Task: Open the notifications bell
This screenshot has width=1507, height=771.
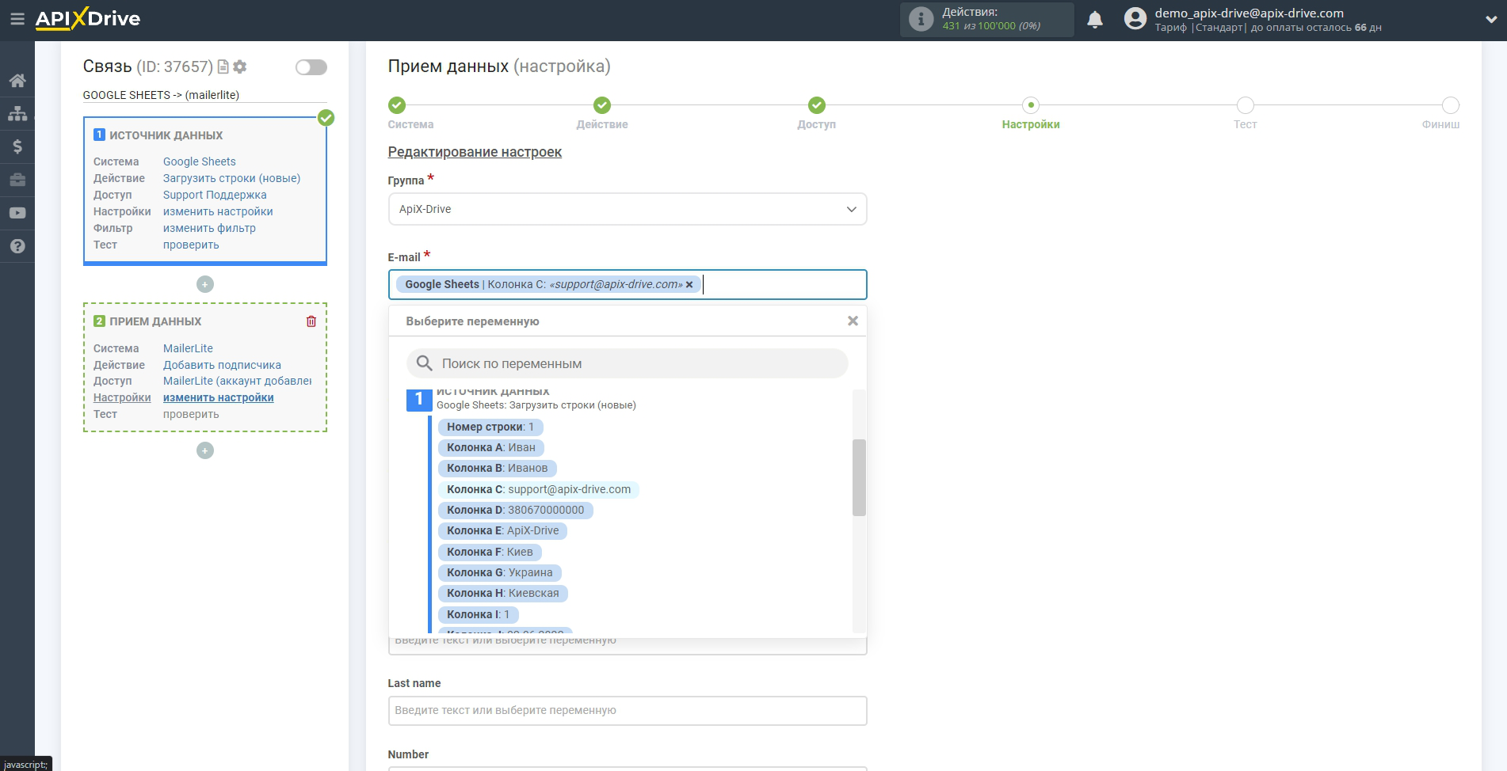Action: pyautogui.click(x=1095, y=20)
